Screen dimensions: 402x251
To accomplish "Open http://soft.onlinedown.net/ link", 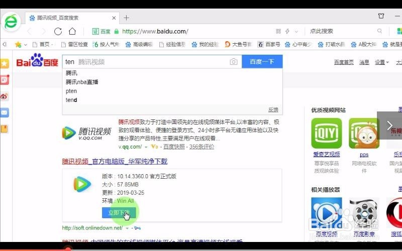I will coord(92,228).
